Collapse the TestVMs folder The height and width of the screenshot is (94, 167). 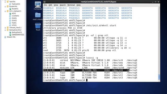5,2
